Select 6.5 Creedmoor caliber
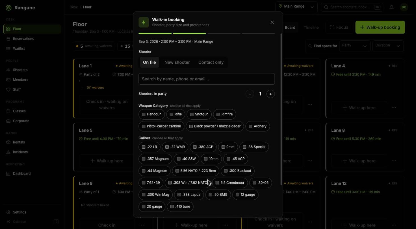Image resolution: width=416 pixels, height=229 pixels. 230,183
